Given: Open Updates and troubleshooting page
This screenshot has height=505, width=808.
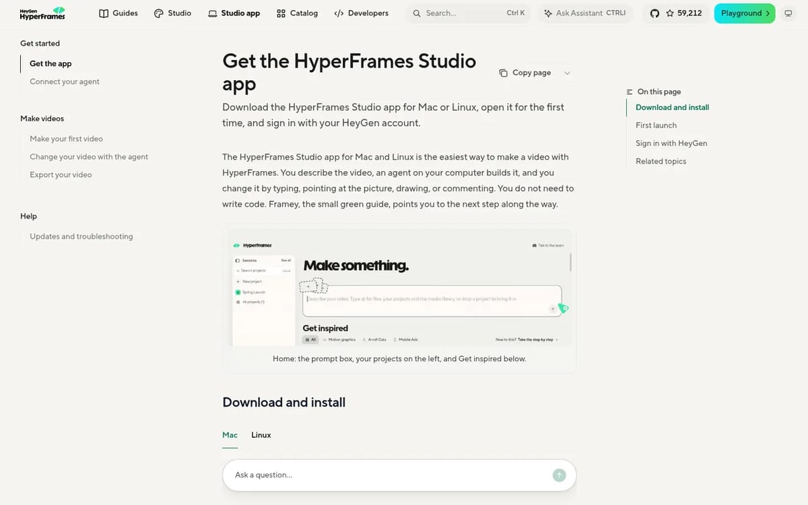Looking at the screenshot, I should (x=81, y=236).
